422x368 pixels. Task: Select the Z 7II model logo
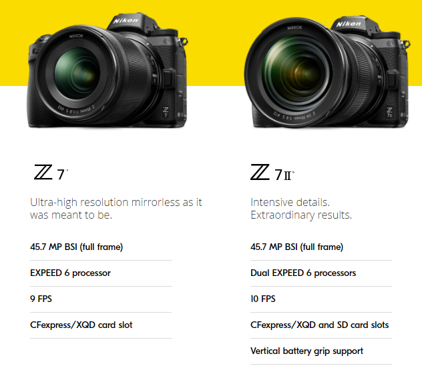272,173
